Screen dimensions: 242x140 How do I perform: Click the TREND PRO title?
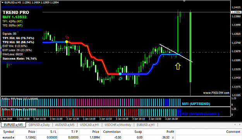click(x=16, y=12)
